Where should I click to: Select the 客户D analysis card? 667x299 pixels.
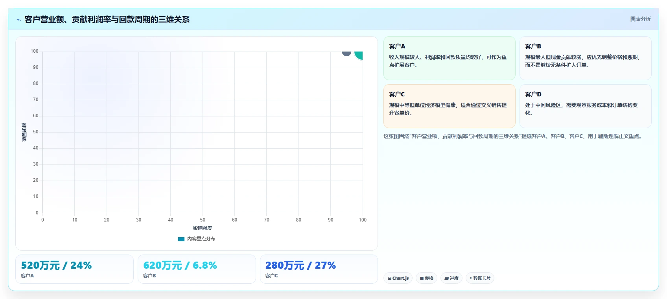pos(585,106)
